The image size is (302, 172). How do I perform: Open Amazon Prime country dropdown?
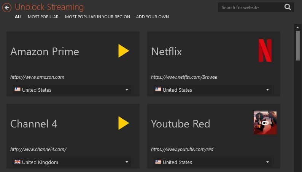pyautogui.click(x=72, y=90)
